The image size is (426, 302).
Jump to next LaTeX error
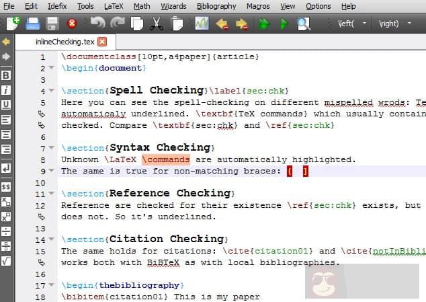click(x=242, y=24)
